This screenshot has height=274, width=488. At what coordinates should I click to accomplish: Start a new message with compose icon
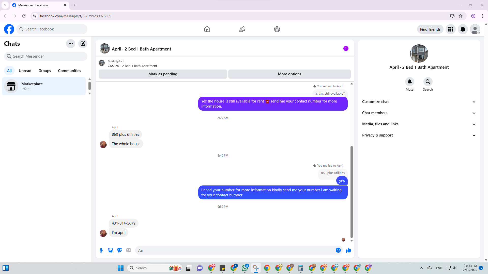tap(83, 44)
